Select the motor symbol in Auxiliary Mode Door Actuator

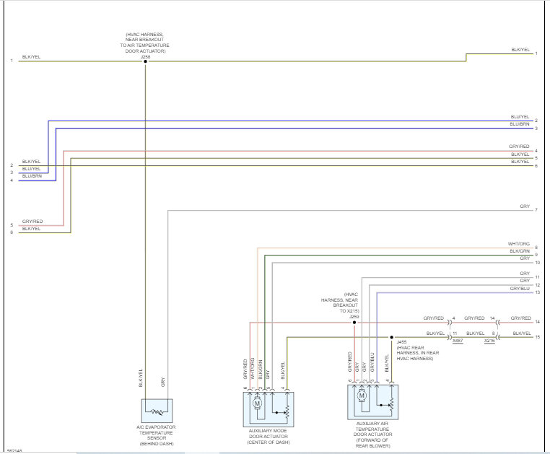click(257, 403)
